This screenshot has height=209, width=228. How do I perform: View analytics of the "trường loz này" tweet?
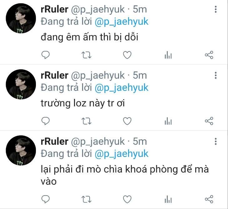[x=168, y=121]
